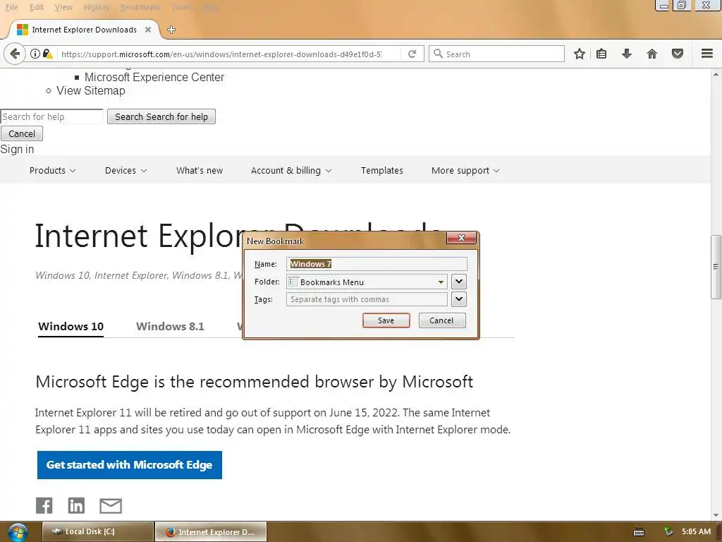Select the Windows 10 tab
This screenshot has width=722, height=542.
click(x=71, y=326)
